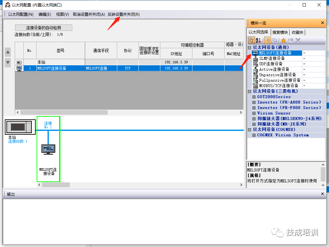The width and height of the screenshot is (329, 247).
Task: Click the Fullpassive连接设备 device icon
Action: (x=255, y=80)
